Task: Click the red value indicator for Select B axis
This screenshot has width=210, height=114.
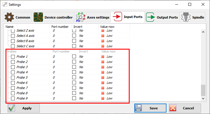Action: pyautogui.click(x=103, y=41)
